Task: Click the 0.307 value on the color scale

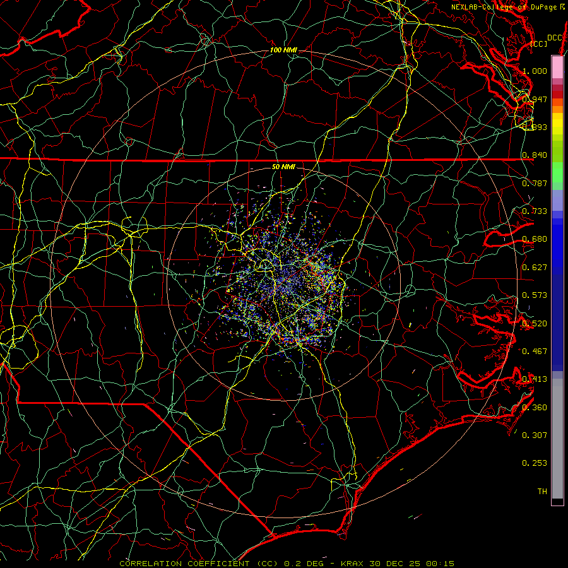Action: pyautogui.click(x=535, y=435)
